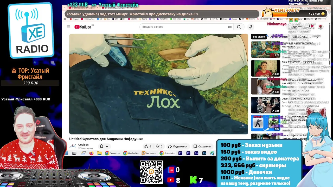The image size is (333, 187).
Task: Start voice search with microphone icon
Action: [x=251, y=27]
